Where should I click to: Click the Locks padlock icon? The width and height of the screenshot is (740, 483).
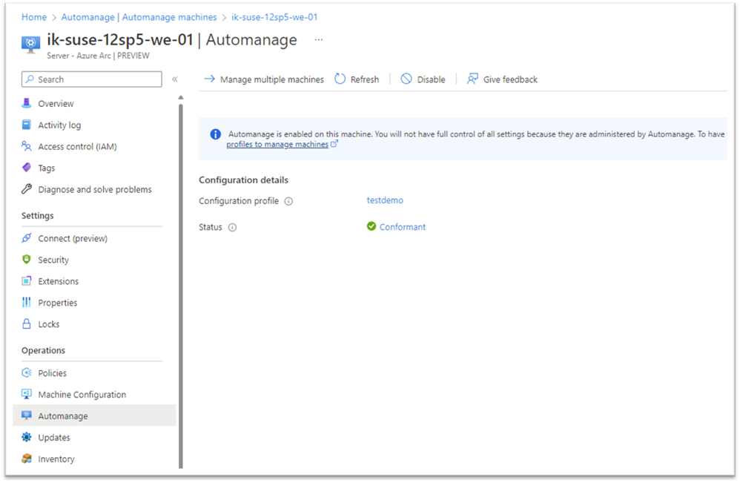click(x=27, y=323)
